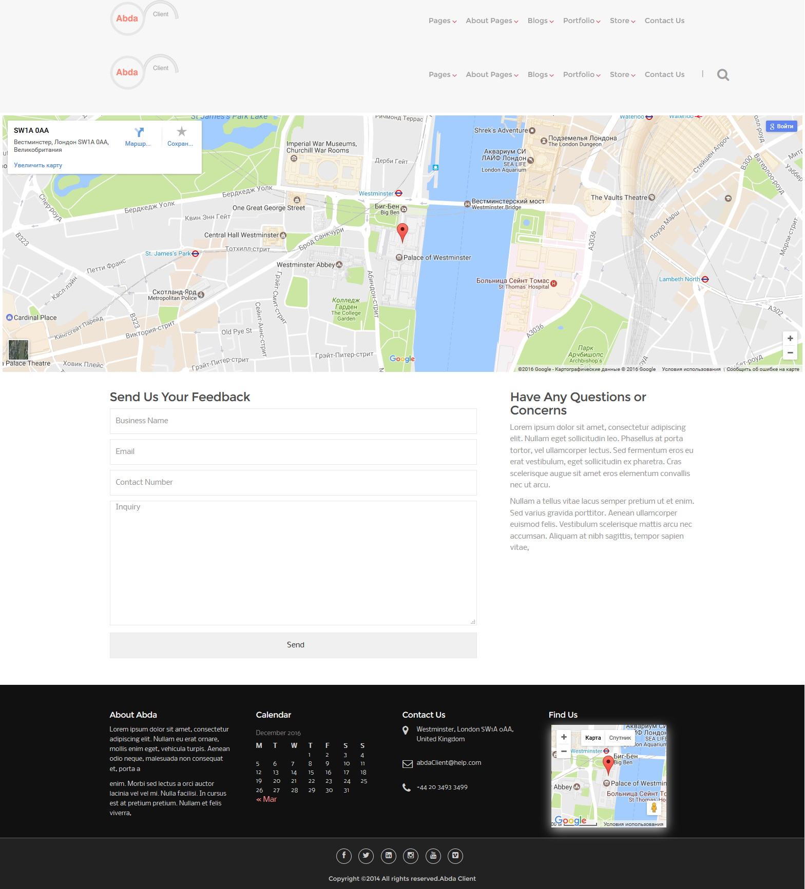Click inside the Inquiry text area
This screenshot has width=805, height=889.
coord(293,563)
